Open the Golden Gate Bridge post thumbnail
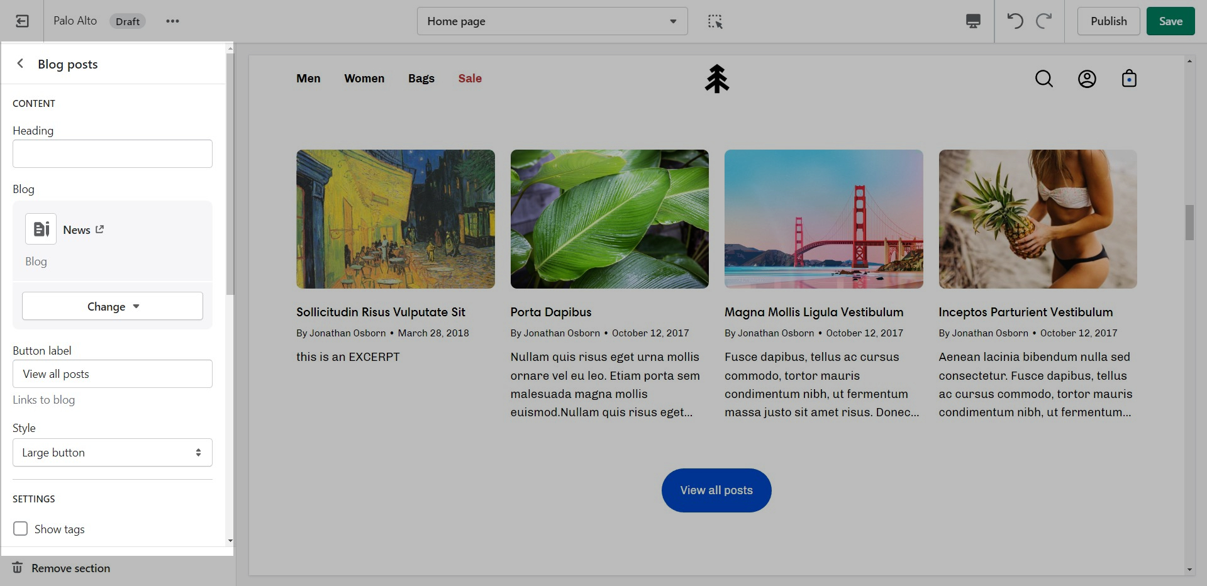Viewport: 1207px width, 586px height. (823, 219)
